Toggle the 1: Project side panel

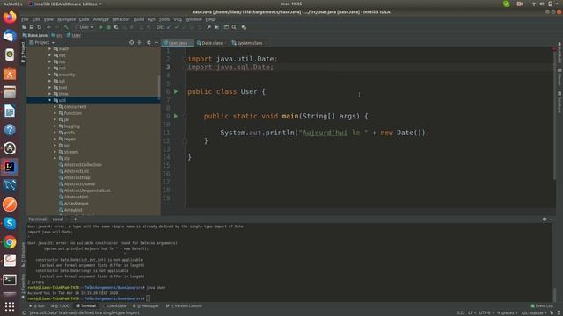(24, 53)
